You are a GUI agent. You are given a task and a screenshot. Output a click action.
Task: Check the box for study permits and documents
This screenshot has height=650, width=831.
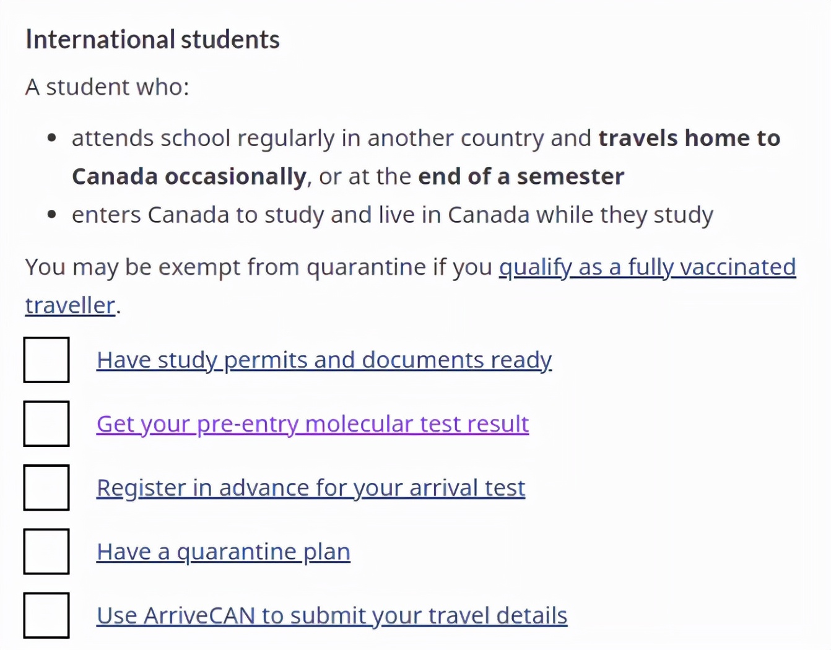click(x=46, y=360)
